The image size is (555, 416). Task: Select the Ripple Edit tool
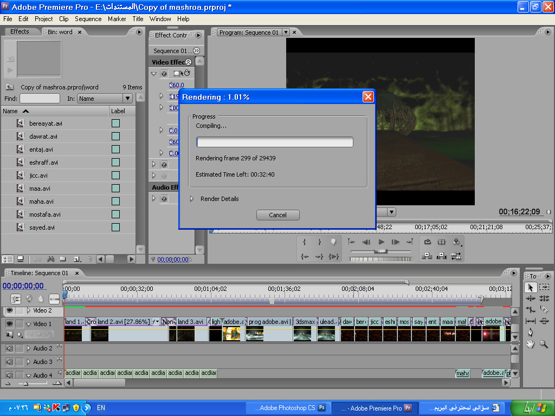[x=530, y=298]
